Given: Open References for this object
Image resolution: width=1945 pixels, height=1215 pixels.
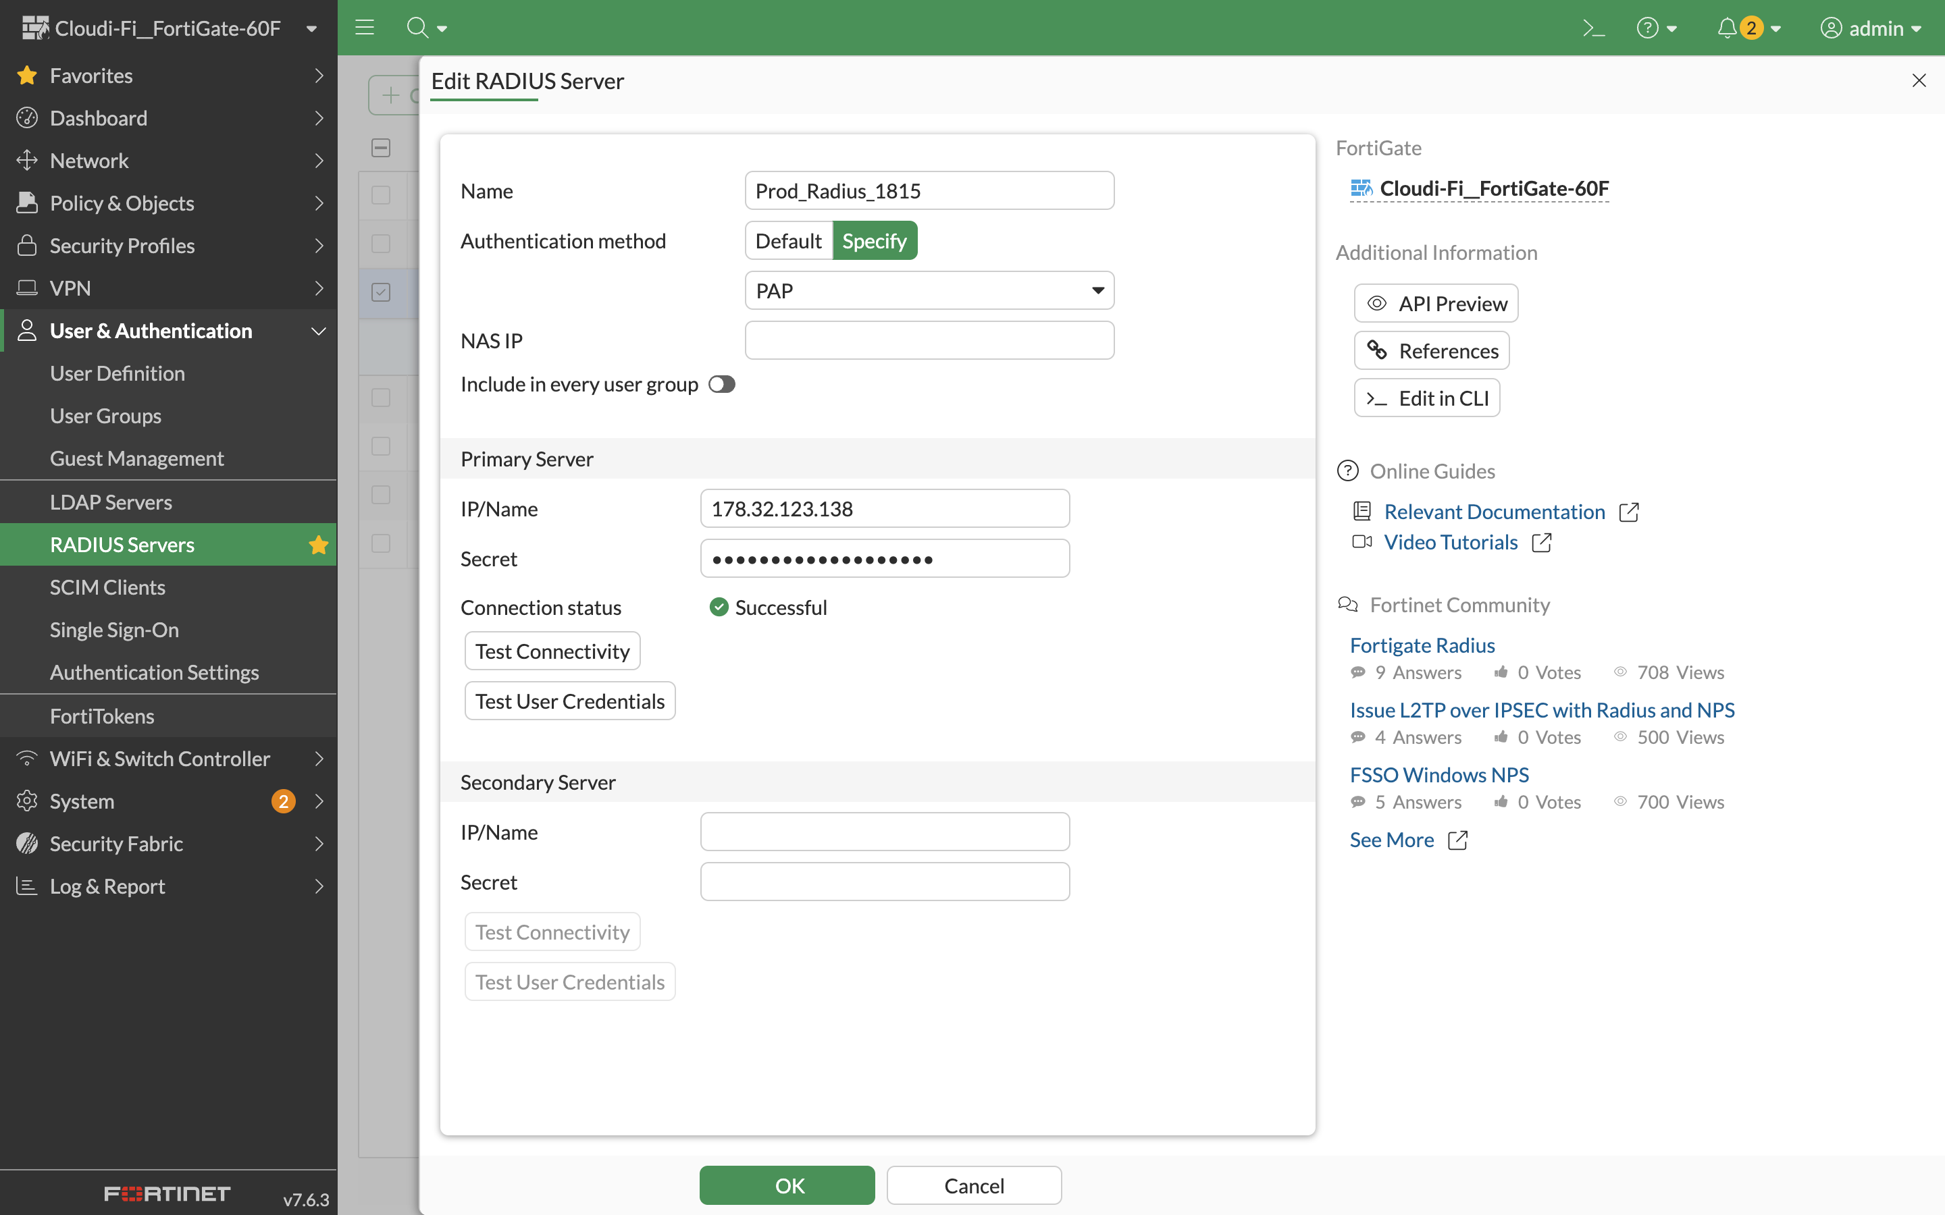Looking at the screenshot, I should tap(1432, 350).
